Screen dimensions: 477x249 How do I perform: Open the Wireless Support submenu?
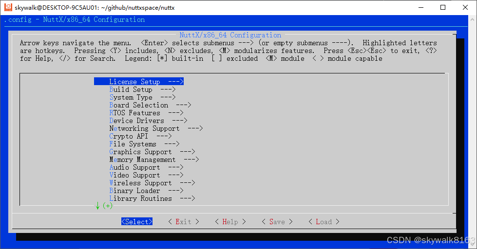(152, 183)
